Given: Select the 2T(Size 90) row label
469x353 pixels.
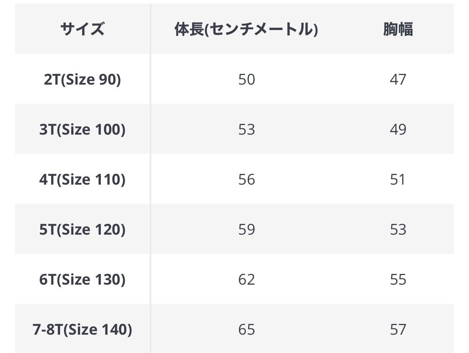Looking at the screenshot, I should [82, 79].
